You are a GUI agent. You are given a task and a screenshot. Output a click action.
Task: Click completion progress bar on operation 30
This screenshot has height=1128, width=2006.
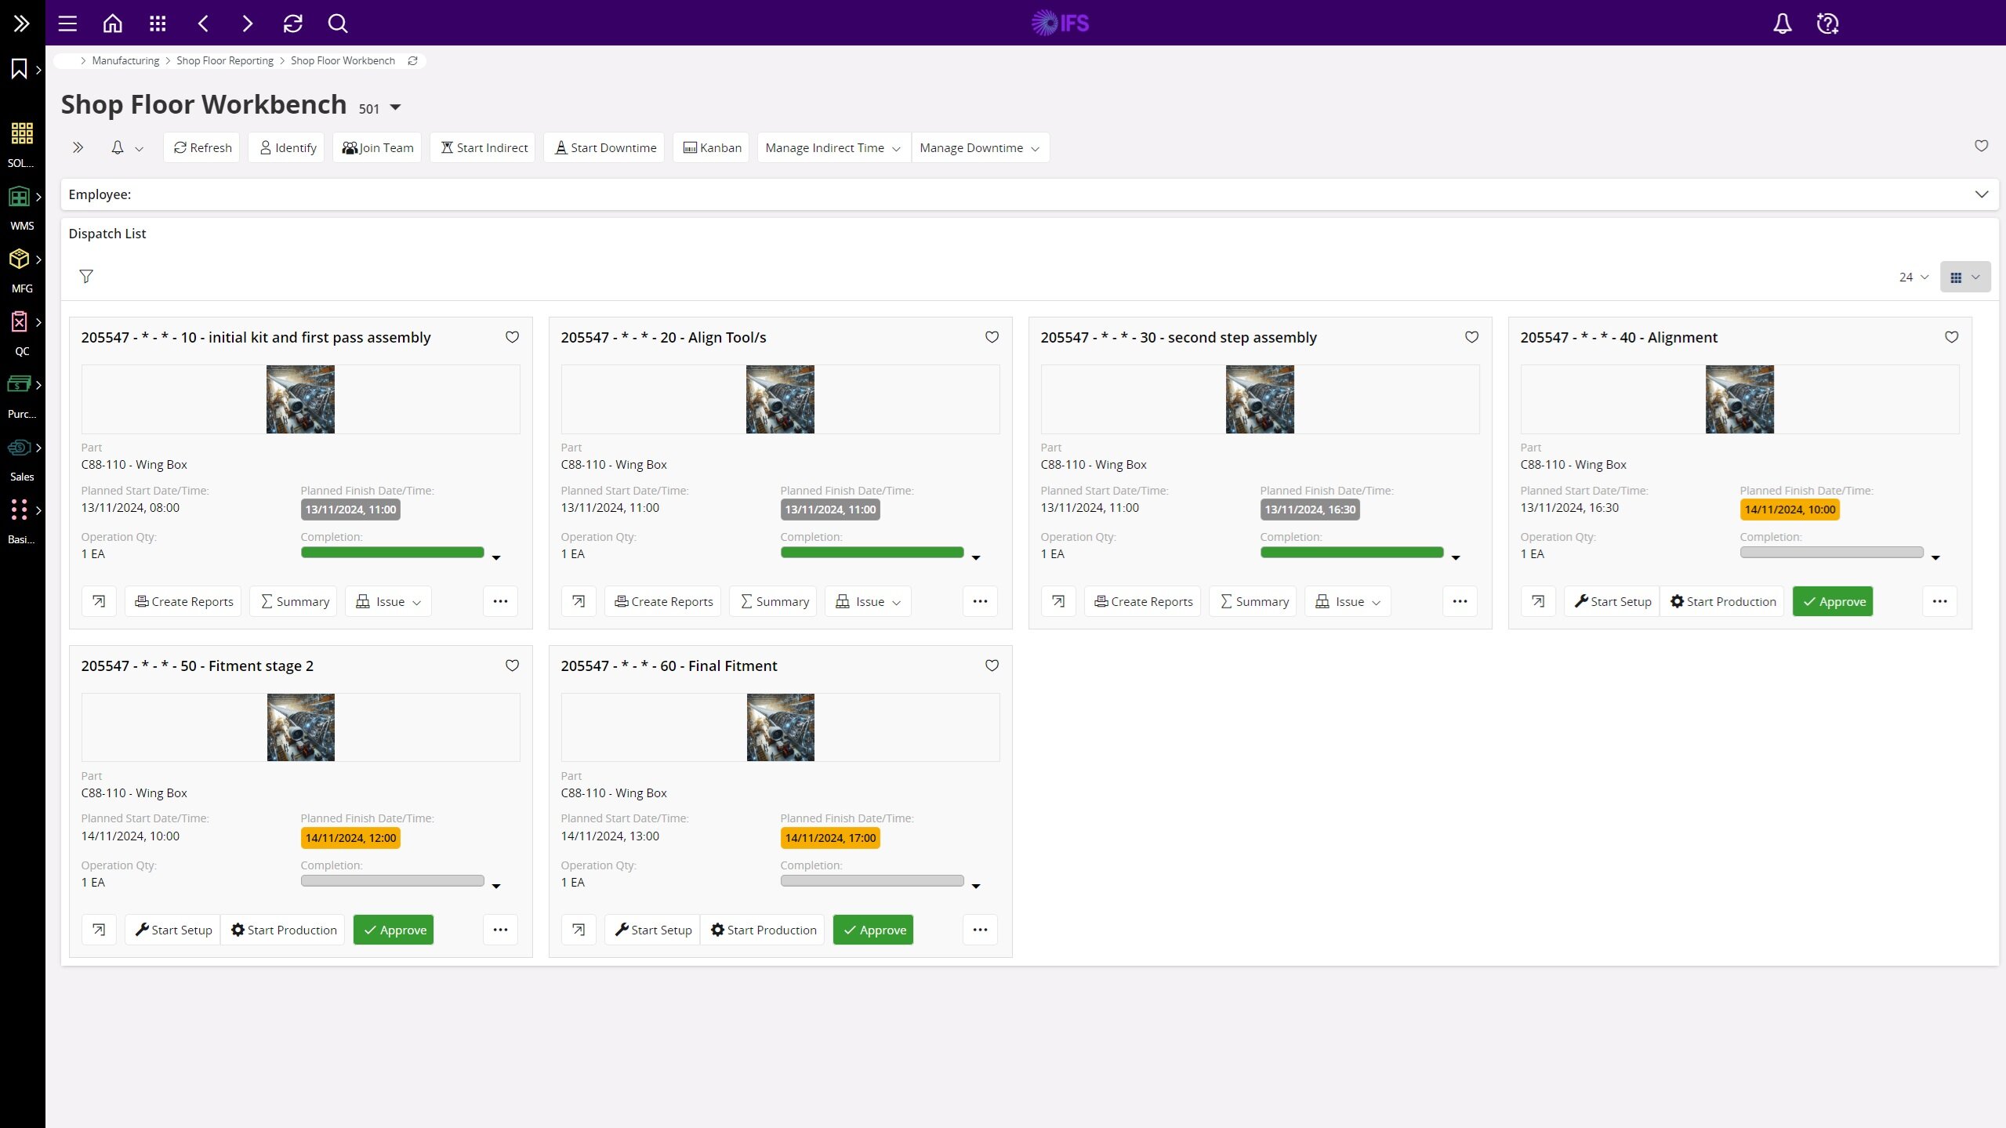(1351, 553)
